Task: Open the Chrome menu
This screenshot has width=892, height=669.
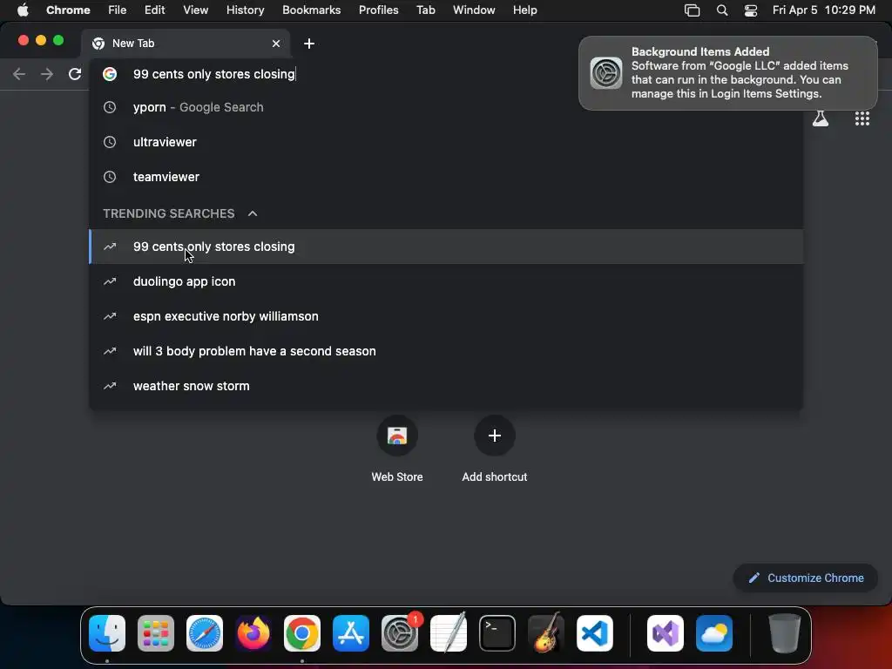Action: point(68,10)
